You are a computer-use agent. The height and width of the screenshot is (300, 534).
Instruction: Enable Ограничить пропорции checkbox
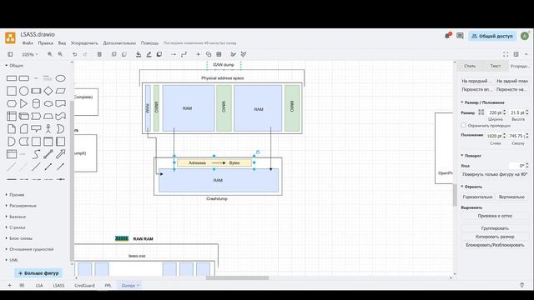click(x=464, y=125)
